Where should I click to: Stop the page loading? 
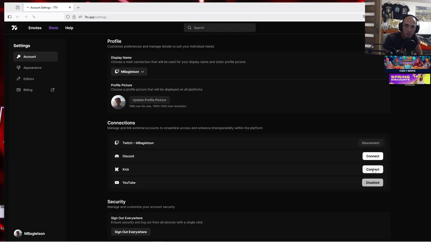34,17
